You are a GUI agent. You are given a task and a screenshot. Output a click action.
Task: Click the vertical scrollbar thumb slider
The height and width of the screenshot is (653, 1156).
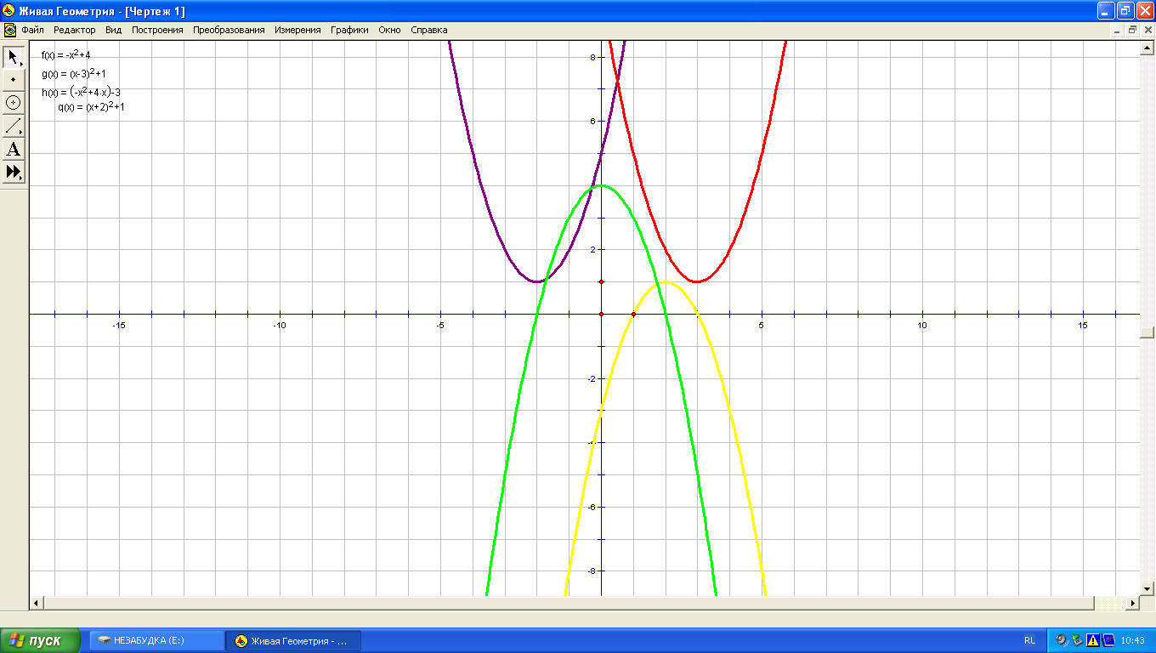[x=1147, y=332]
